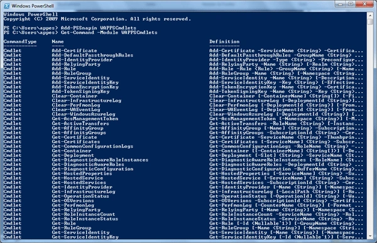Viewport: 377px width, 243px height.
Task: Click Get-RoleInstanceStatus in the Name column
Action: [85, 219]
